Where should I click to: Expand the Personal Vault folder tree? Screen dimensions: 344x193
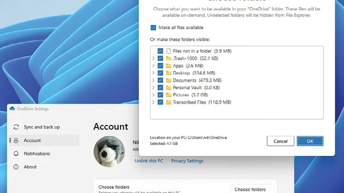(x=153, y=88)
